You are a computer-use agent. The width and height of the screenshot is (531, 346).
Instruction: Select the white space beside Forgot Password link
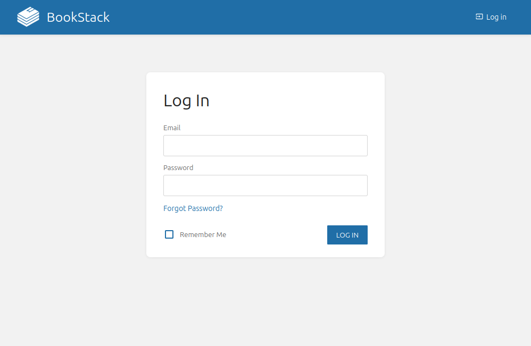point(298,208)
